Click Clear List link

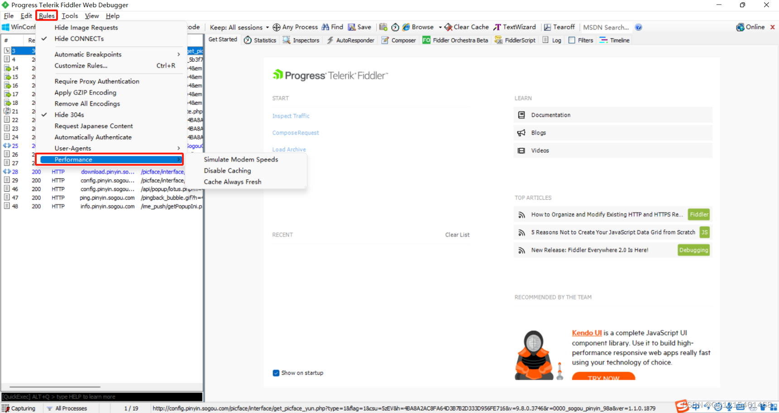pos(457,235)
